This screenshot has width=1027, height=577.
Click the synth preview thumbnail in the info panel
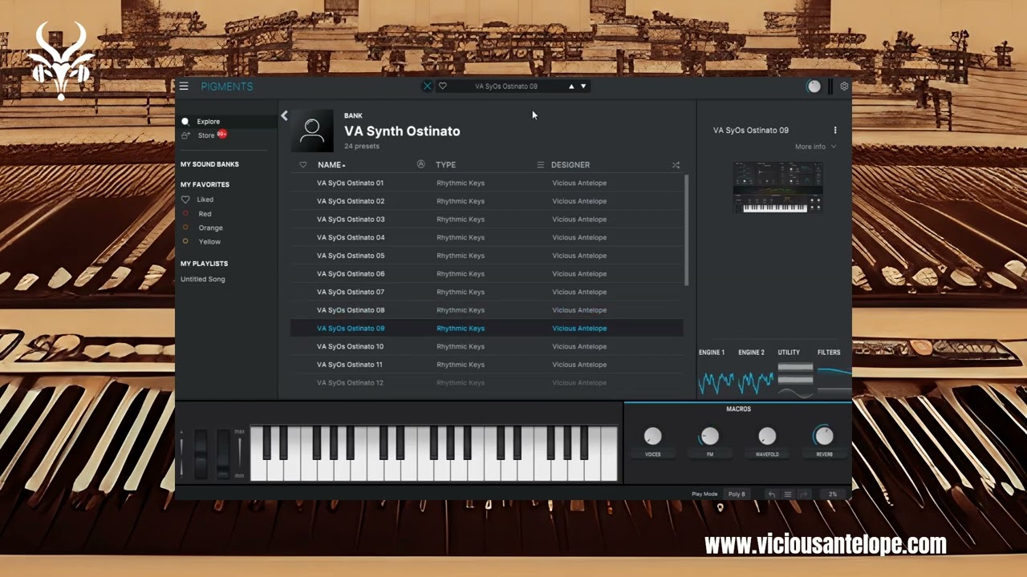click(x=777, y=188)
